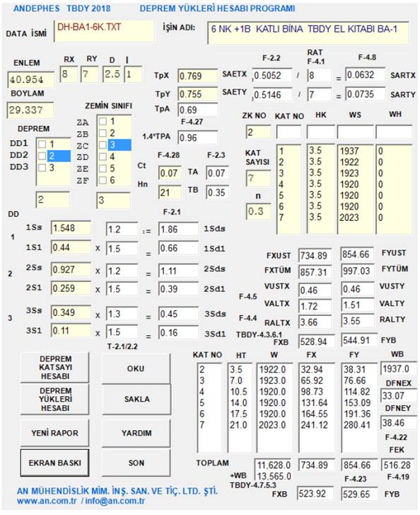Viewport: 420px width, 515px height.
Task: Click the YENİ RAPOR button
Action: 54,433
